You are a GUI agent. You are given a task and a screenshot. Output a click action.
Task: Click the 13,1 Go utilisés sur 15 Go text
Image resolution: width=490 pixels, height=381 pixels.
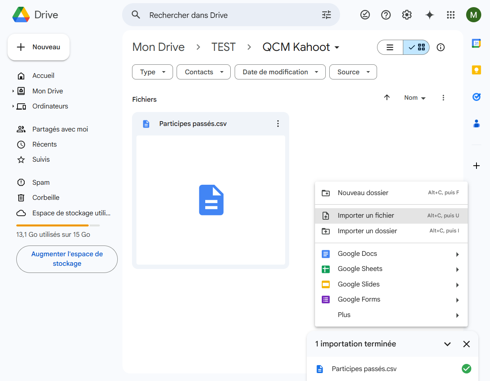pos(53,234)
